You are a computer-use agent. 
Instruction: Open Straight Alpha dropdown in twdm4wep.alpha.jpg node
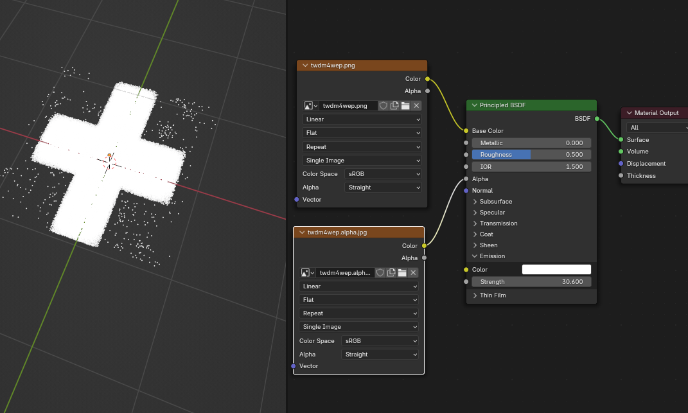(x=380, y=355)
